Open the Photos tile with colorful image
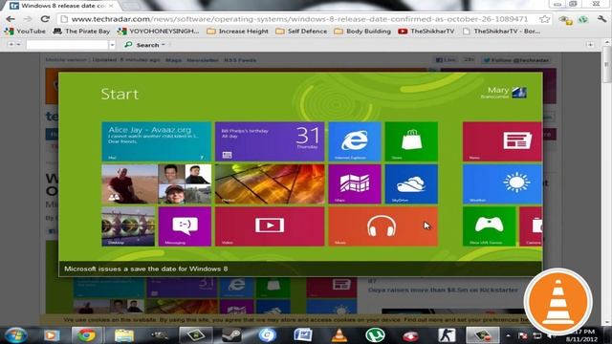612x344 pixels. pyautogui.click(x=270, y=184)
